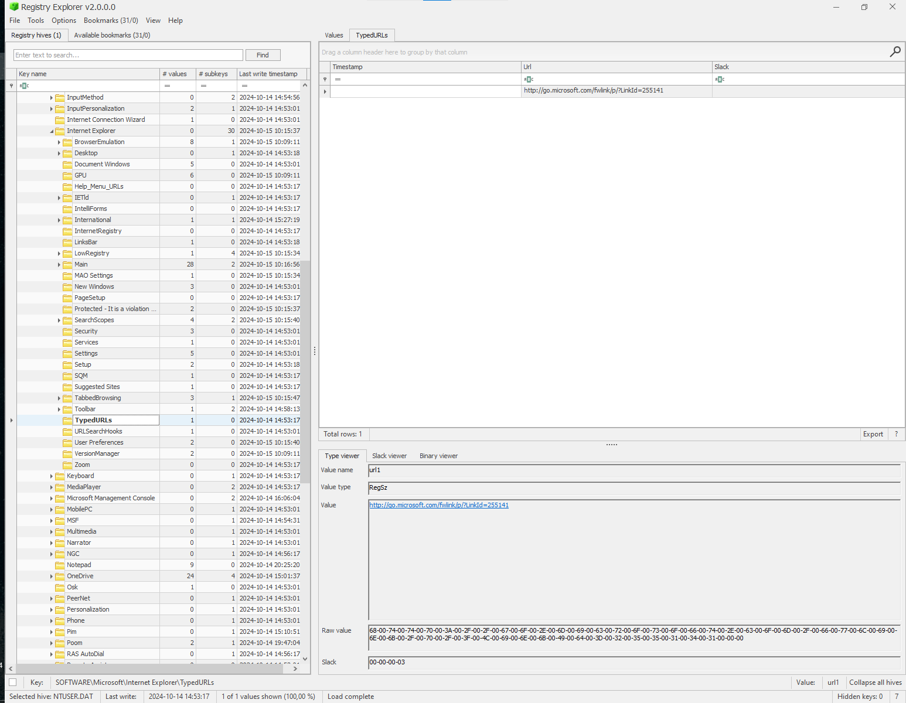Collapse the Internet Explorer tree node
The image size is (906, 703).
52,131
